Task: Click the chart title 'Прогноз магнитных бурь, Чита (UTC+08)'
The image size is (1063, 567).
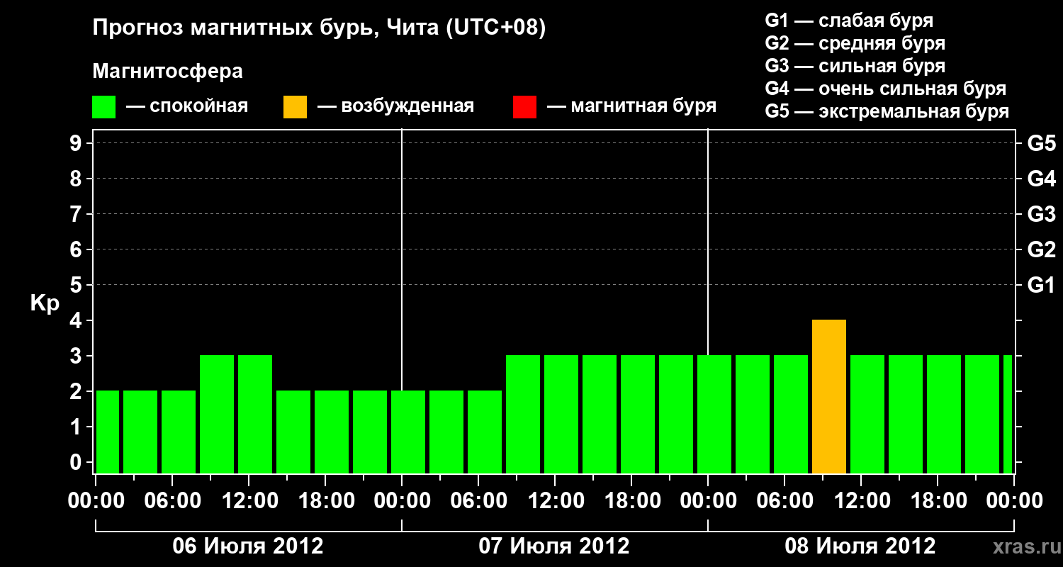Action: [320, 28]
